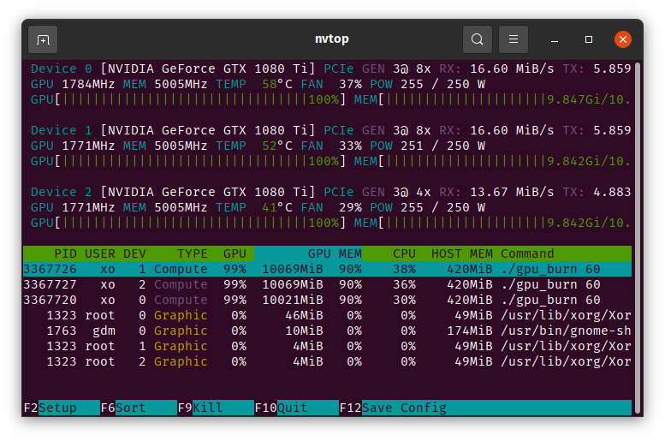Image resolution: width=665 pixels, height=441 pixels.
Task: Click the Device 1 label
Action: click(x=61, y=130)
